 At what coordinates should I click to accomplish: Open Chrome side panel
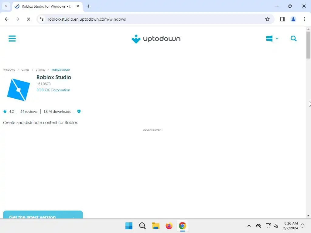(x=282, y=19)
